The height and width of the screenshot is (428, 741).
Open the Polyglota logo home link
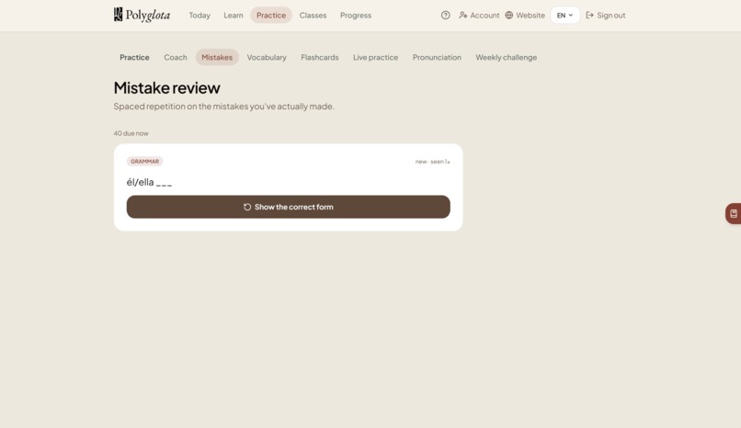pyautogui.click(x=142, y=15)
